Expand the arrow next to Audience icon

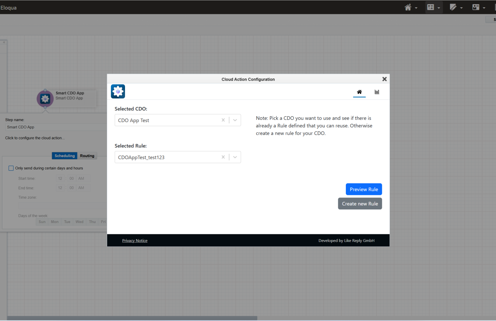click(484, 8)
